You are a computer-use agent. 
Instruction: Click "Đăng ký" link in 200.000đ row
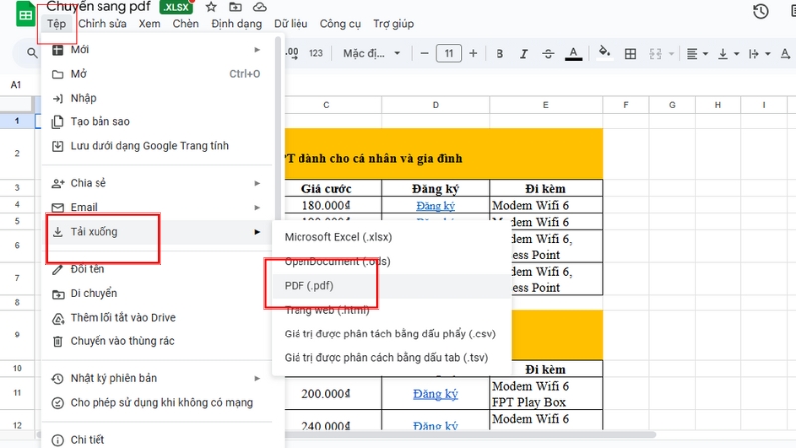[x=435, y=394]
